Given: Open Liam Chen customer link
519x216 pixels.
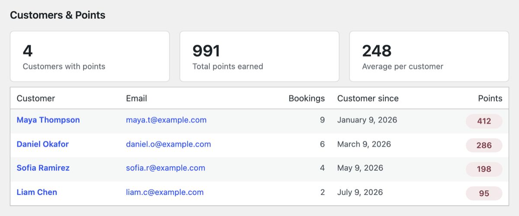Looking at the screenshot, I should coord(37,192).
